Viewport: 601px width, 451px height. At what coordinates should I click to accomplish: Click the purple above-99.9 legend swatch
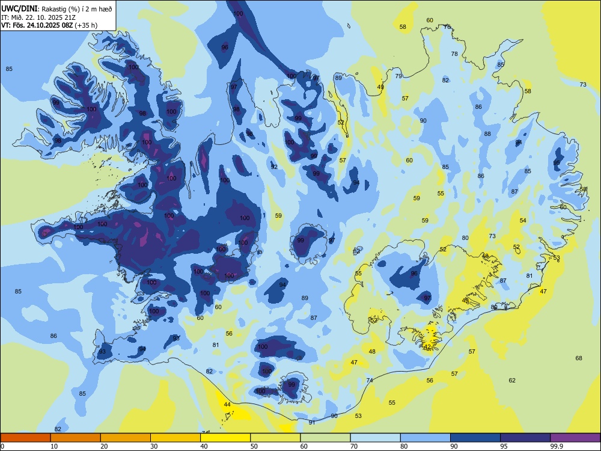point(575,438)
